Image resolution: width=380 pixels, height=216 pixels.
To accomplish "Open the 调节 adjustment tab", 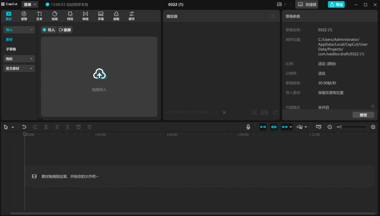I will [132, 16].
